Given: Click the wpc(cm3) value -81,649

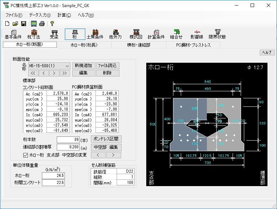Looking at the screenshot, I should click(x=58, y=130).
